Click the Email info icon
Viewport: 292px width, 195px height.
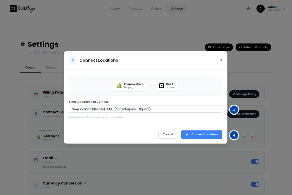(x=56, y=158)
